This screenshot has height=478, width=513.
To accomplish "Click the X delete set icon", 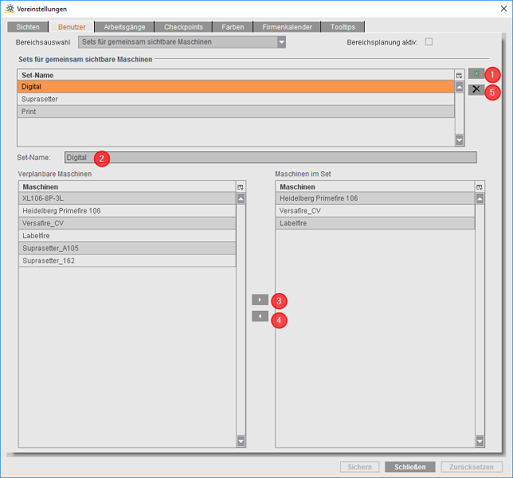I will point(476,89).
